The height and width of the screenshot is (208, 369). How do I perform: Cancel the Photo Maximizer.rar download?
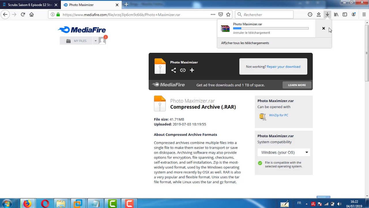323,28
